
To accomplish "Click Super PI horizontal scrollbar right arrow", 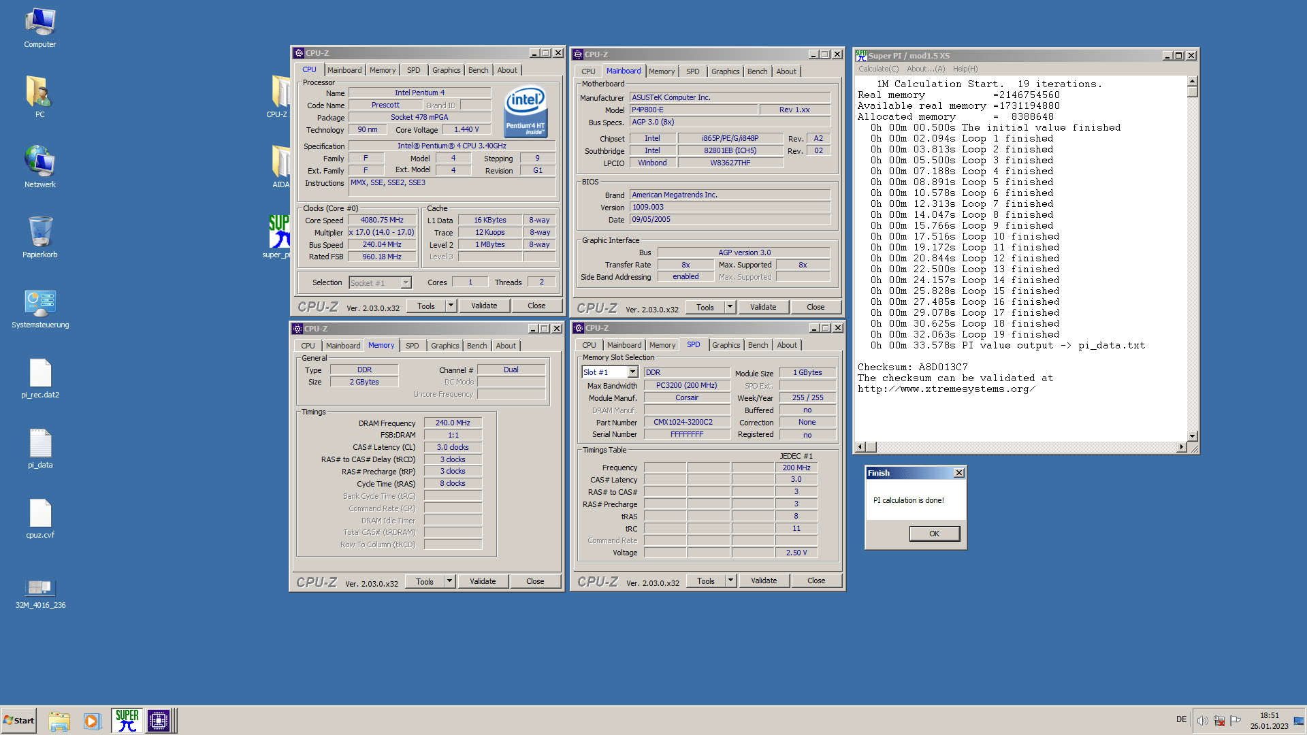I will (1181, 447).
